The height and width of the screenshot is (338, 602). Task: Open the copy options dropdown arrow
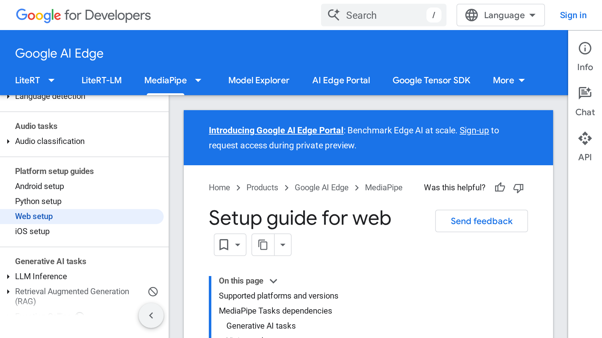coord(283,245)
